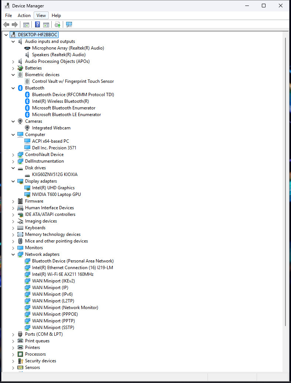Click the Back arrow toolbar icon

tap(6, 24)
